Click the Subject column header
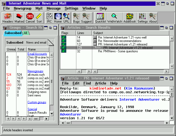The image size is (176, 136). pyautogui.click(x=130, y=33)
